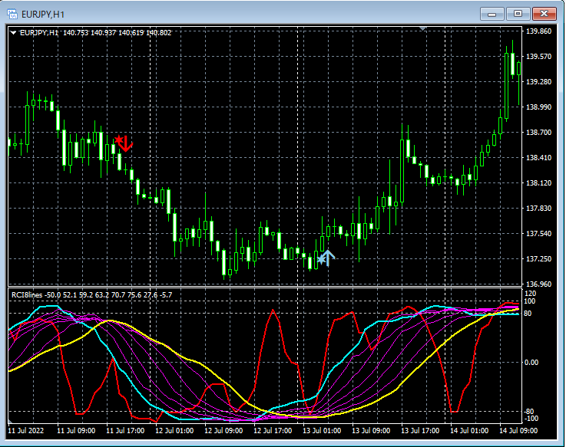This screenshot has height=447, width=566.
Task: Click the 138.120 price label
Action: click(x=538, y=183)
